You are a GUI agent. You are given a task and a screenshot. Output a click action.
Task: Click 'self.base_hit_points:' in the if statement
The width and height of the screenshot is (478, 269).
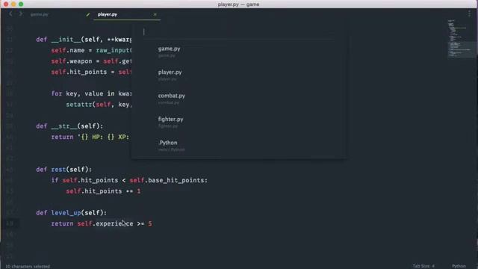169,180
